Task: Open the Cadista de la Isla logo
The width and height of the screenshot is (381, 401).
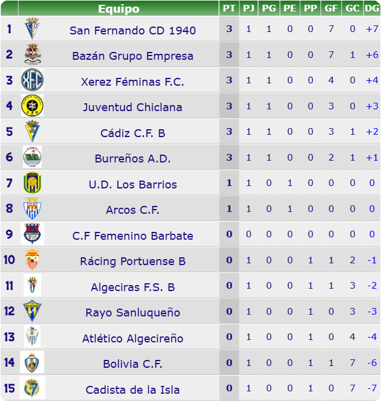Action: (32, 388)
